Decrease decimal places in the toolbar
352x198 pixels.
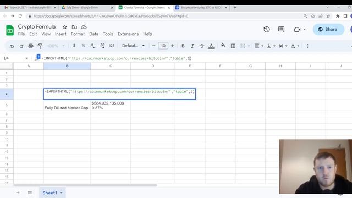point(93,46)
